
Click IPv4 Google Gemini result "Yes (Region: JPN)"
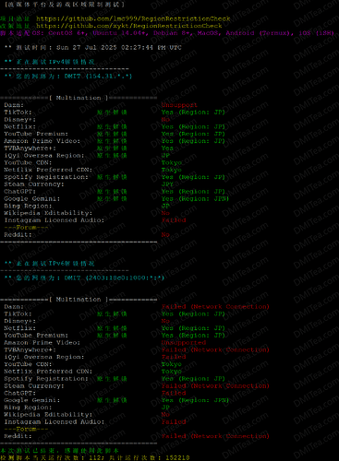click(195, 199)
